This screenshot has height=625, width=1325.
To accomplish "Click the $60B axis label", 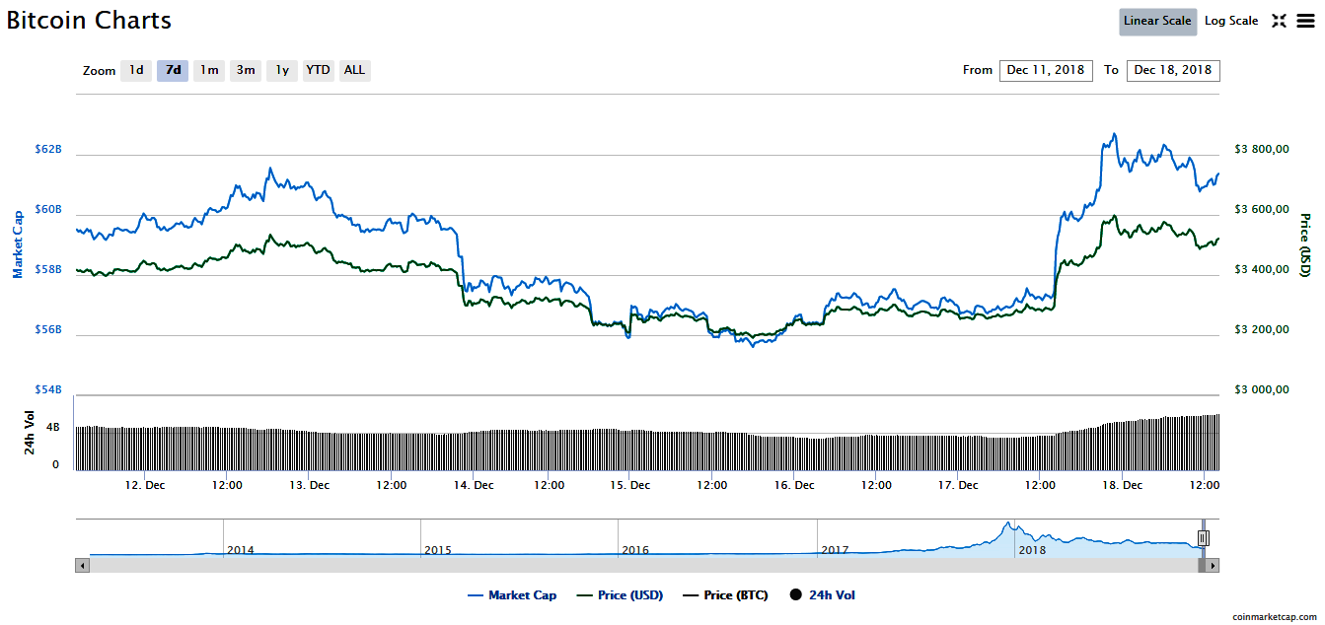I will click(49, 210).
